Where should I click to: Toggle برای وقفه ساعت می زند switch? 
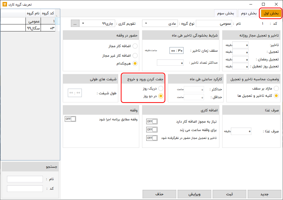(x=152, y=130)
